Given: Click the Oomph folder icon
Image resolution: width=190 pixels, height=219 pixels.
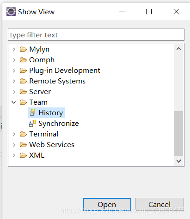Looking at the screenshot, I should point(23,60).
